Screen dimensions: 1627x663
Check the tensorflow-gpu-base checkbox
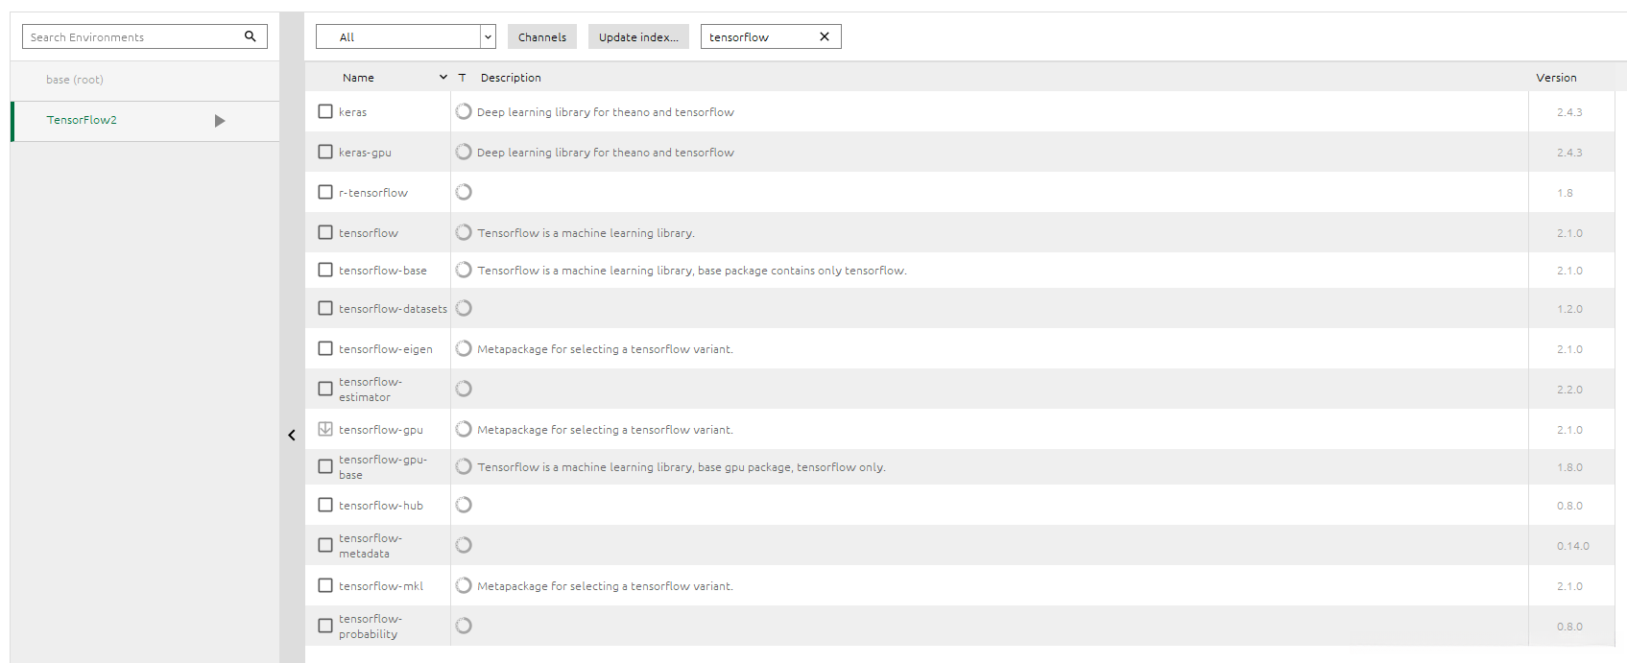325,466
